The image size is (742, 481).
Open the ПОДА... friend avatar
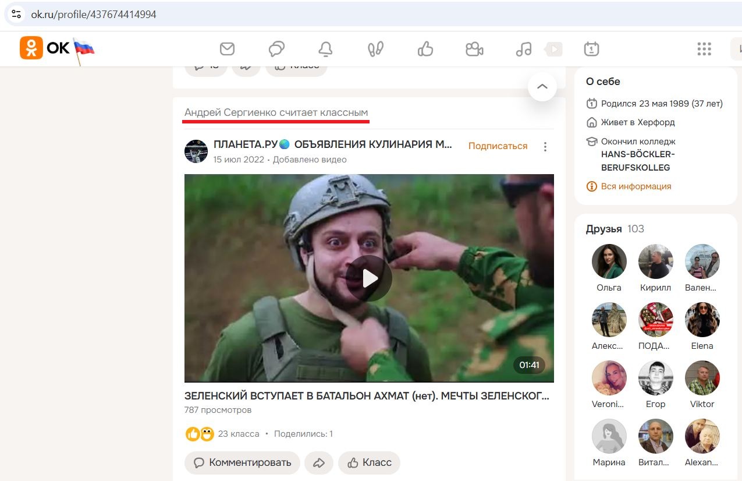656,320
